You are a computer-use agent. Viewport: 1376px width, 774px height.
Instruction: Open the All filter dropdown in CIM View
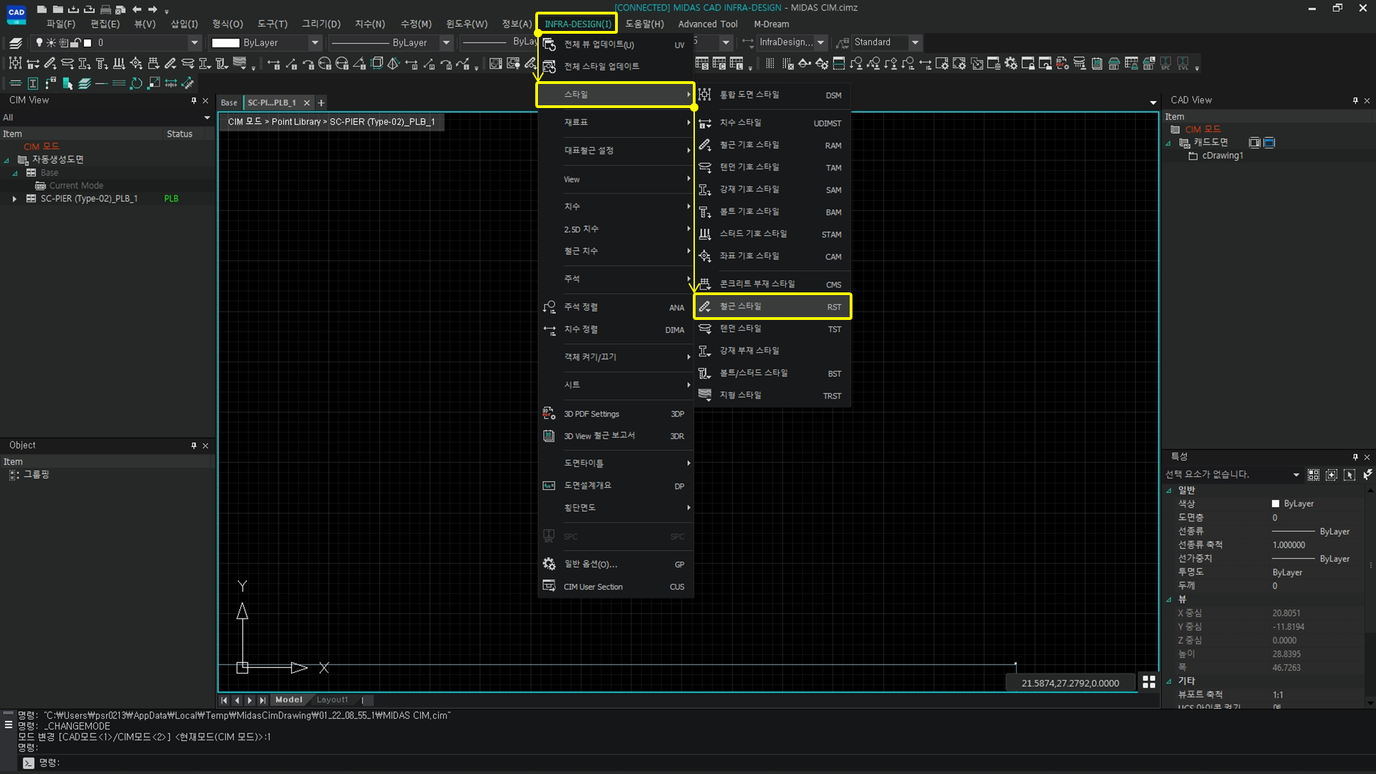206,118
